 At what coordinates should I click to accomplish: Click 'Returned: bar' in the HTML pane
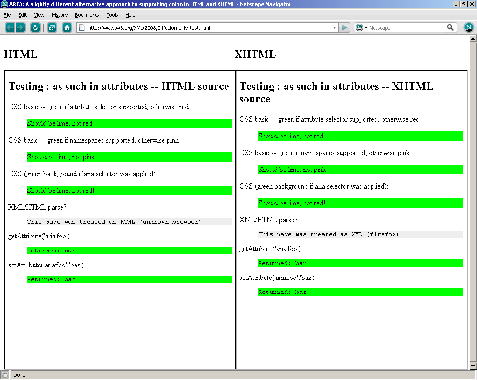click(x=51, y=251)
